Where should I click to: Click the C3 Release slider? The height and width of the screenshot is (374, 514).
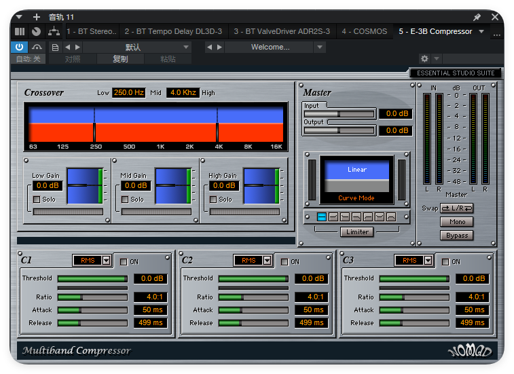pyautogui.click(x=414, y=323)
